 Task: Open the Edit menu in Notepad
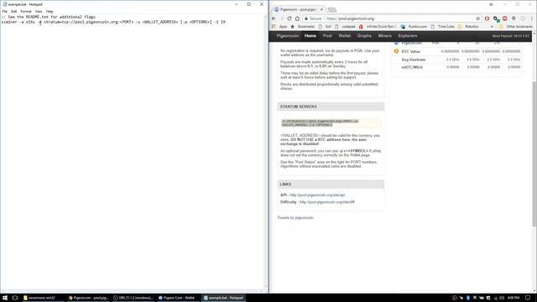(13, 11)
